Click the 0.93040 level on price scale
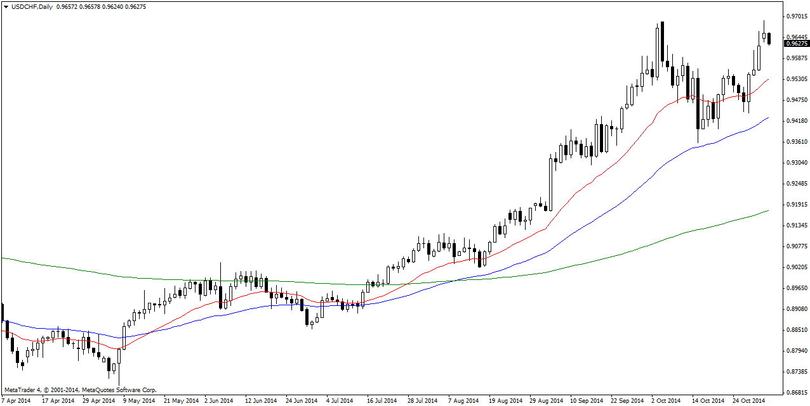The width and height of the screenshot is (810, 406). click(797, 163)
